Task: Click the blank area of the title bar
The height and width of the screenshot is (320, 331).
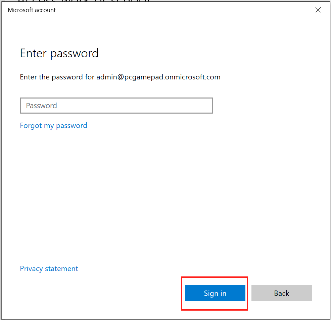Action: coord(185,10)
